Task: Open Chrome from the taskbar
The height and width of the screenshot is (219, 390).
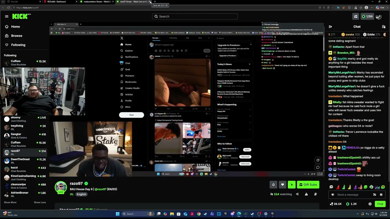Action: point(199,214)
